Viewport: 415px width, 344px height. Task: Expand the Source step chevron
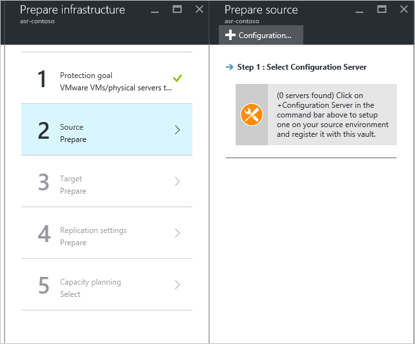(x=177, y=130)
